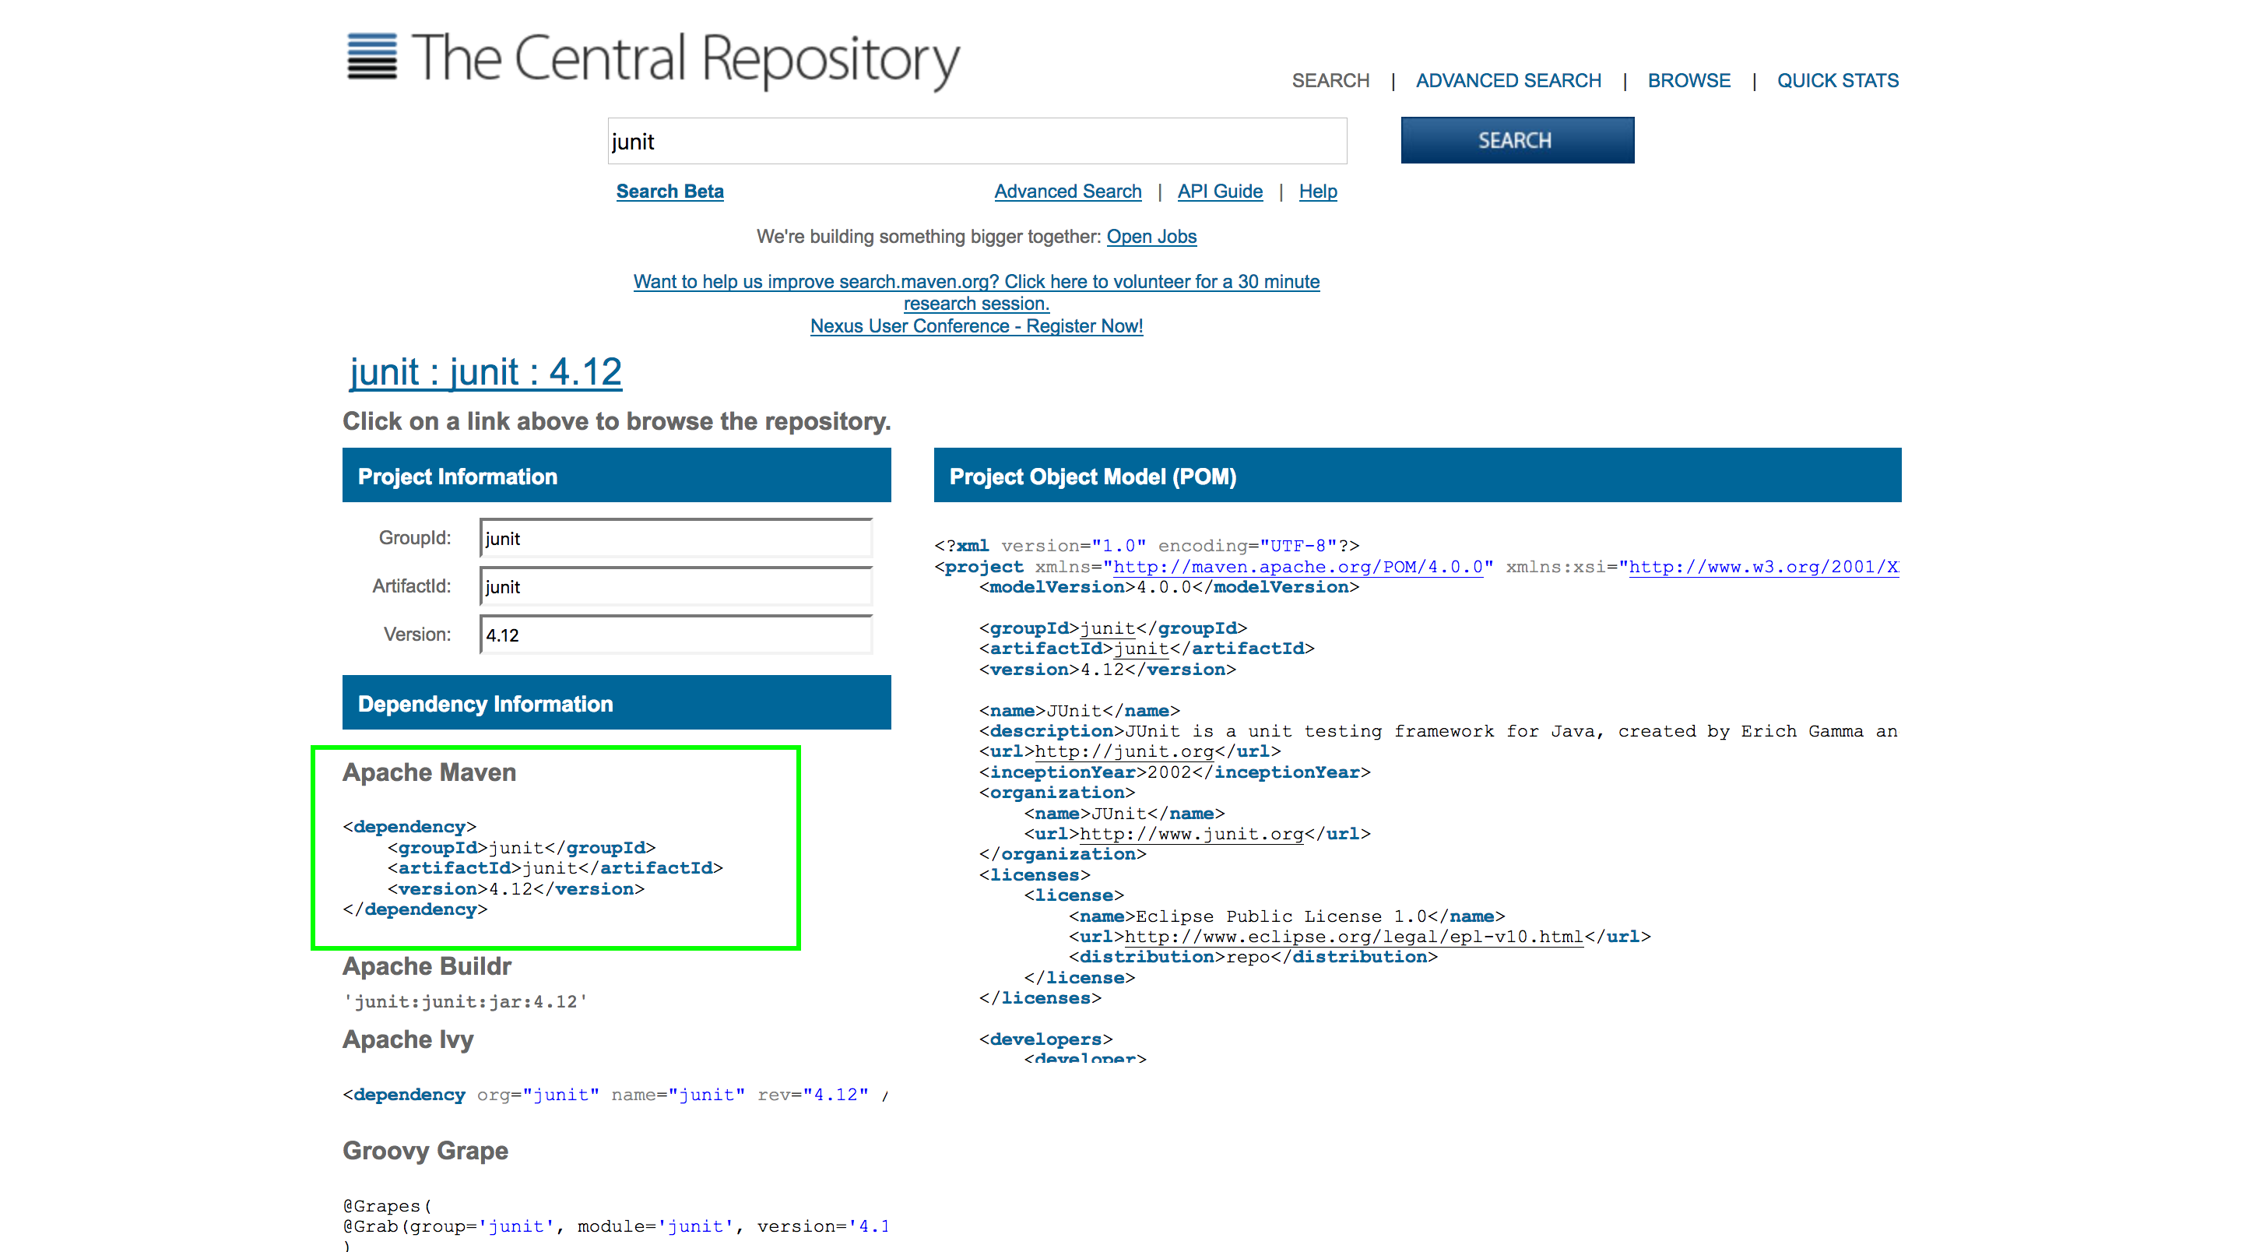Click the Central Repository logo icon
This screenshot has height=1252, width=2242.
tap(371, 58)
